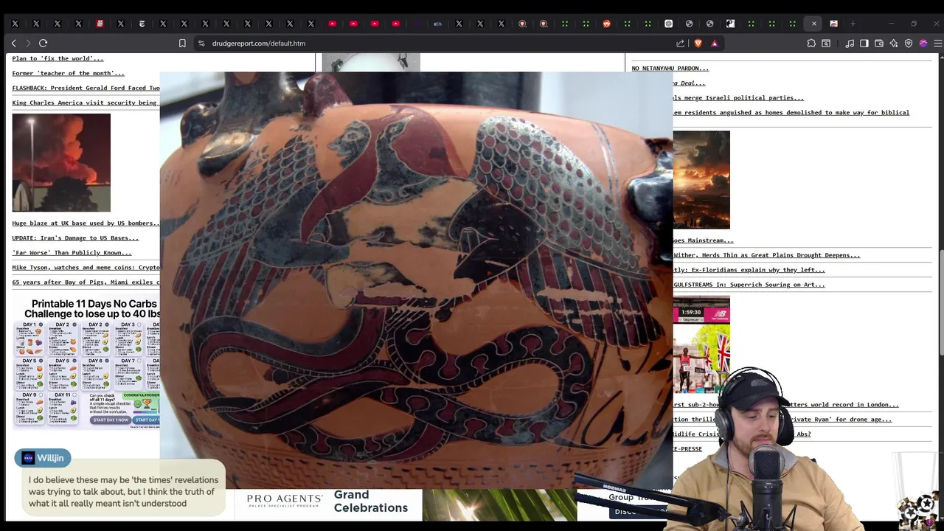Click the Willjin chat username badge

click(43, 458)
